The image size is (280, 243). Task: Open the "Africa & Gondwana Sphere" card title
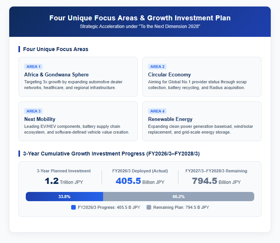click(57, 74)
